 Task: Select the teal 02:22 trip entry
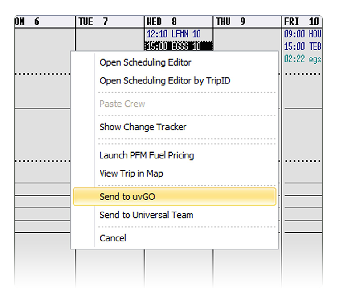point(302,58)
